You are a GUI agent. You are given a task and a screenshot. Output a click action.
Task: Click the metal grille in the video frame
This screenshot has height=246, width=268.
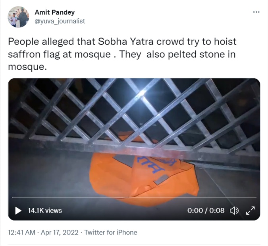click(131, 107)
